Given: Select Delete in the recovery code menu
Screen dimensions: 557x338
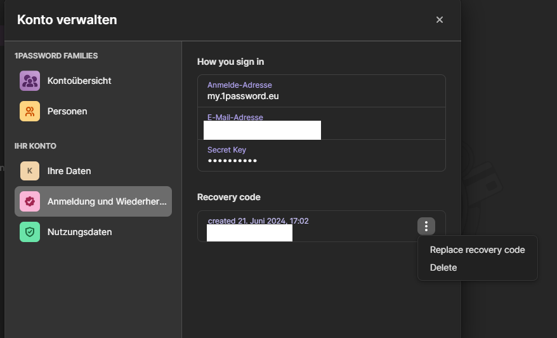Looking at the screenshot, I should (x=443, y=267).
